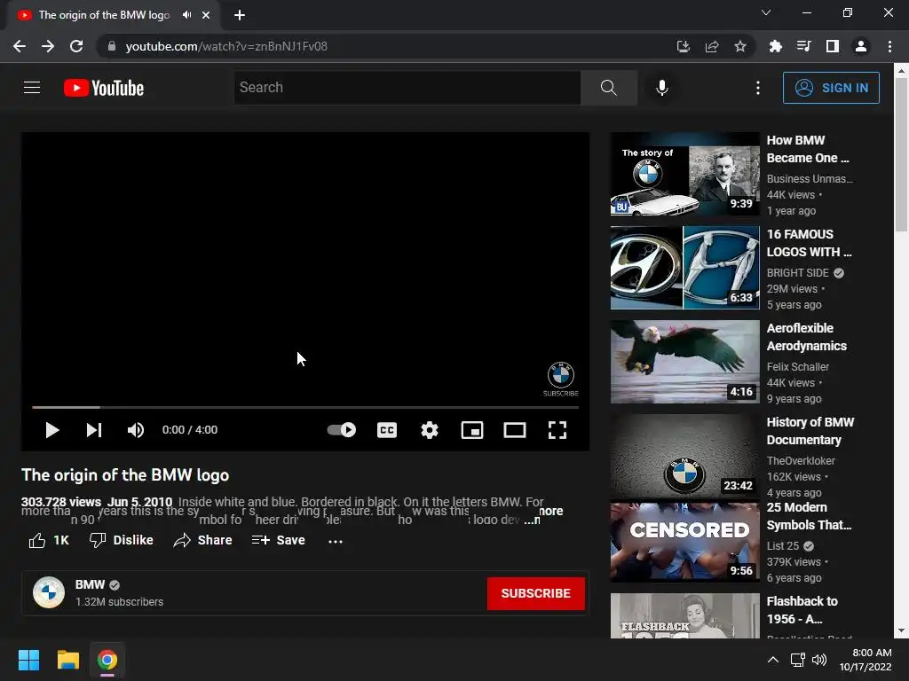Open a new Chrome tab
Screen dimensions: 909x681
point(240,15)
